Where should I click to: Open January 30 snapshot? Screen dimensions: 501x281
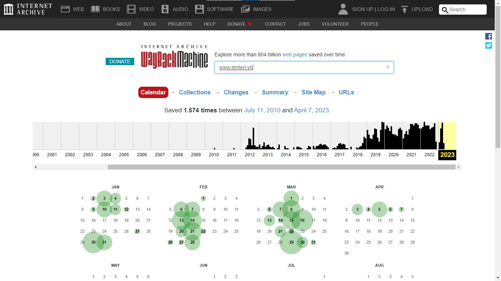[93, 243]
